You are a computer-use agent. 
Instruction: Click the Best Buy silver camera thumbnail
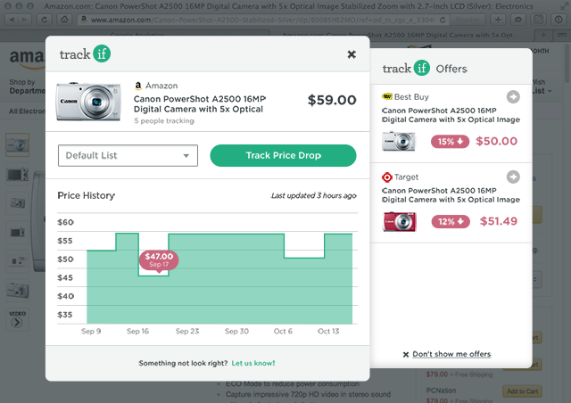(399, 141)
